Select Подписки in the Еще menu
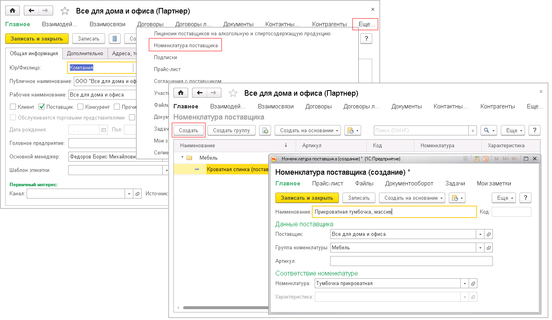Viewport: 552px width, 320px height. click(165, 57)
